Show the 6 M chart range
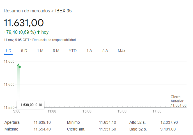Viewport: 193px width, 135px height. coord(56,51)
